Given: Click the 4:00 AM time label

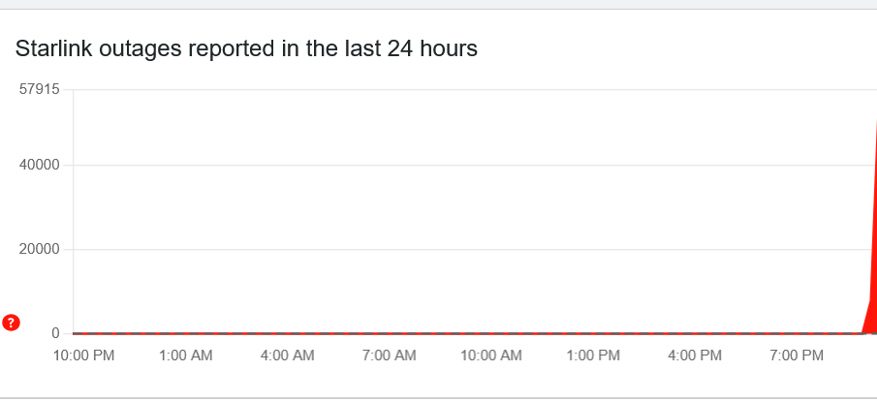Looking at the screenshot, I should (288, 356).
